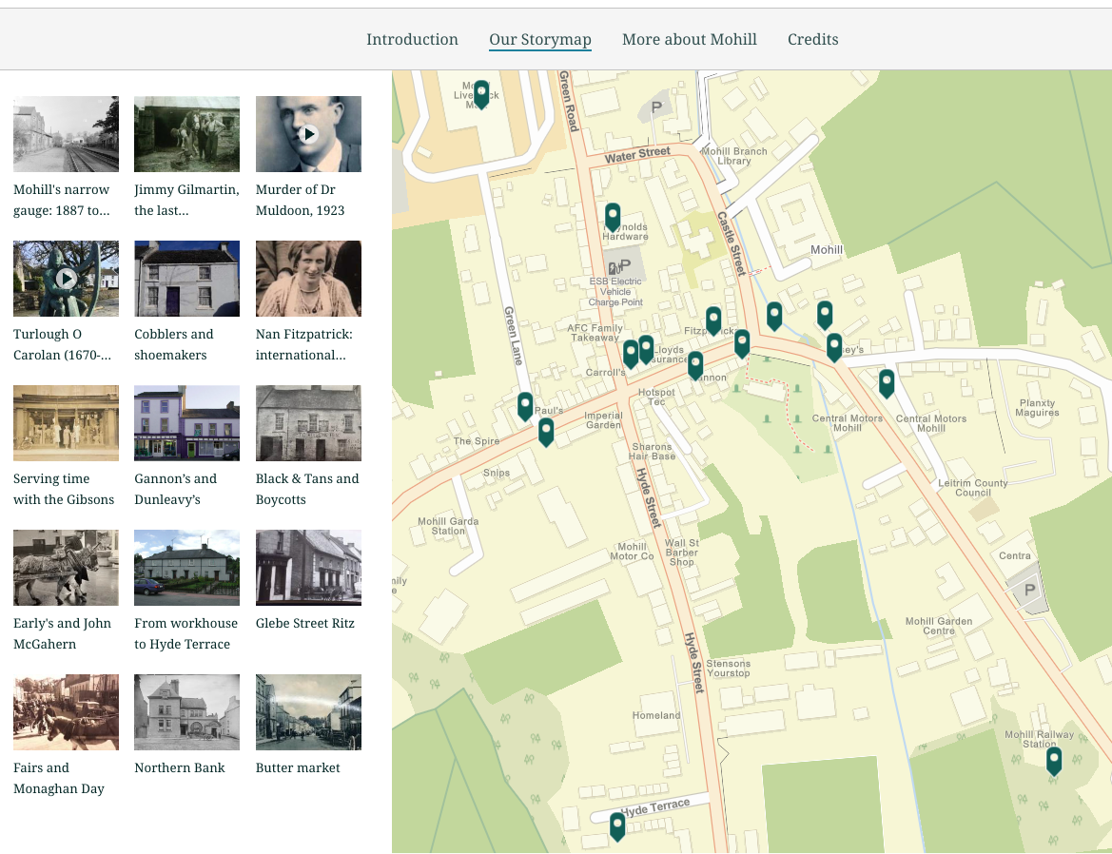Select the Cobblers and shoemakers thumbnail
Image resolution: width=1112 pixels, height=854 pixels.
(x=186, y=279)
